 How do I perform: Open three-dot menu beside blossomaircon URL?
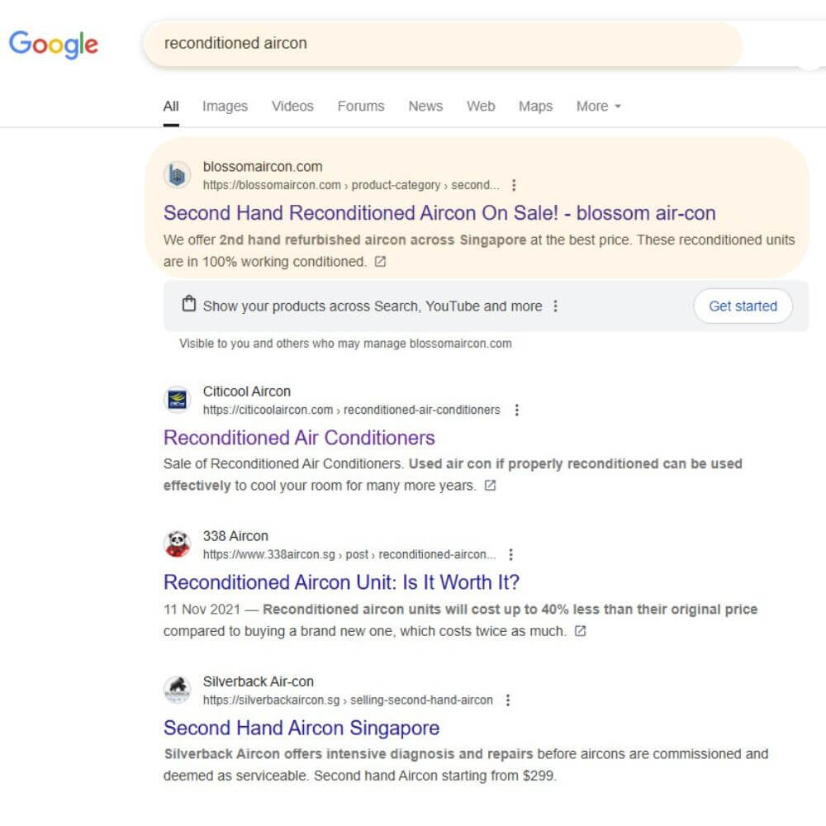514,185
